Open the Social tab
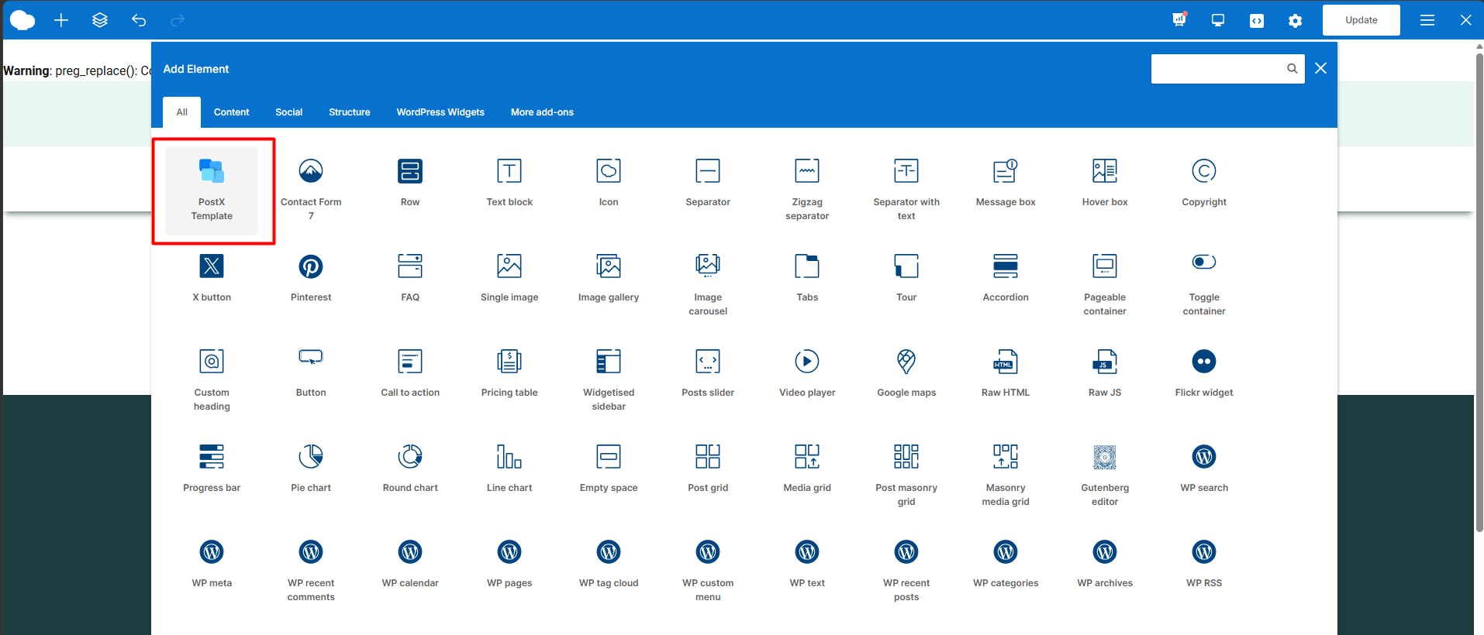 (x=289, y=112)
